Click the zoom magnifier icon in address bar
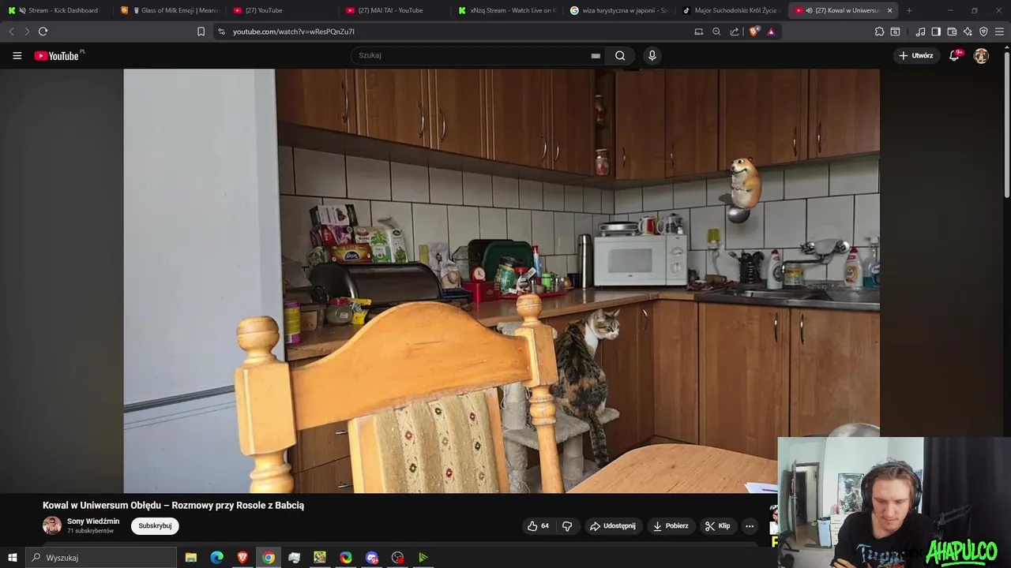The height and width of the screenshot is (568, 1011). 716,32
